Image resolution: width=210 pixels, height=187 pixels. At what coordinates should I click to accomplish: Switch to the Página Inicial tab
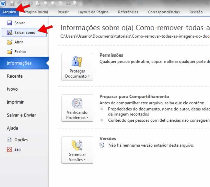pos(36,12)
